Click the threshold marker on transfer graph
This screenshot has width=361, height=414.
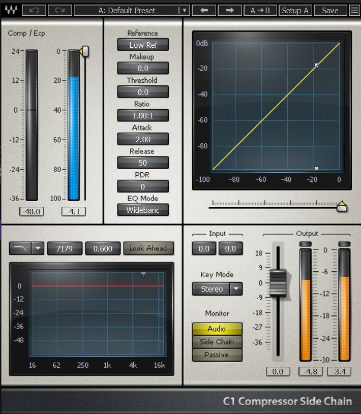tap(316, 65)
